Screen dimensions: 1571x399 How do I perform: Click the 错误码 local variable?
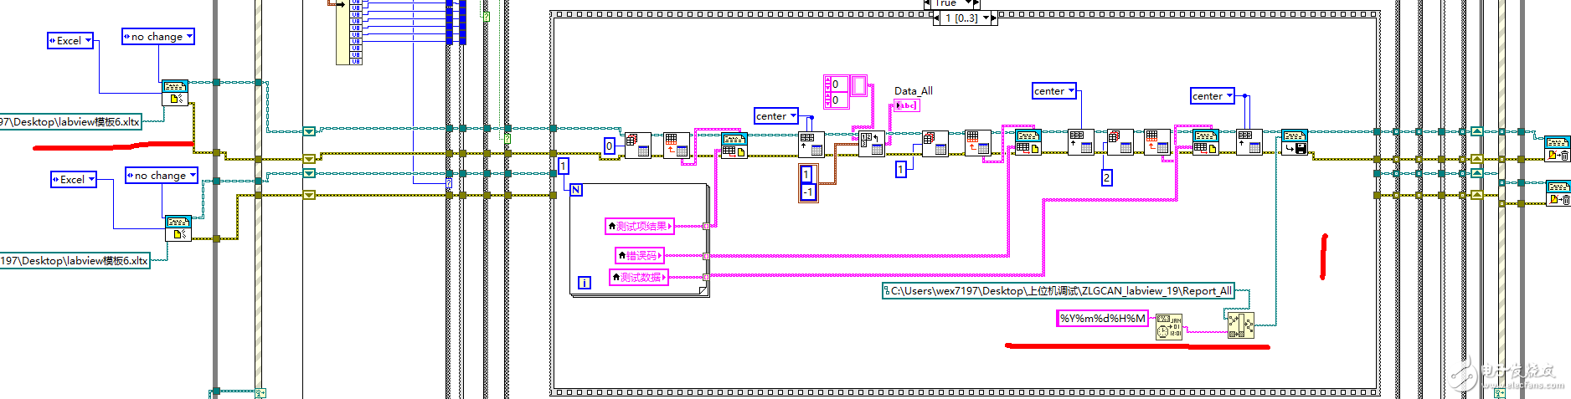[640, 255]
